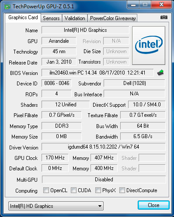Click the Close button
174x217 pixels.
[x=153, y=205]
